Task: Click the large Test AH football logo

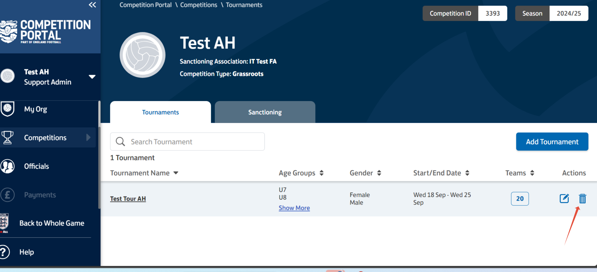Action: tap(143, 55)
